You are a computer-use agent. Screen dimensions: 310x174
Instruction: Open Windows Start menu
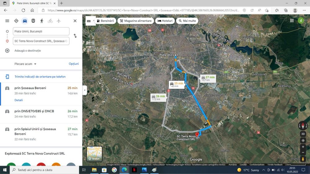tap(5, 170)
